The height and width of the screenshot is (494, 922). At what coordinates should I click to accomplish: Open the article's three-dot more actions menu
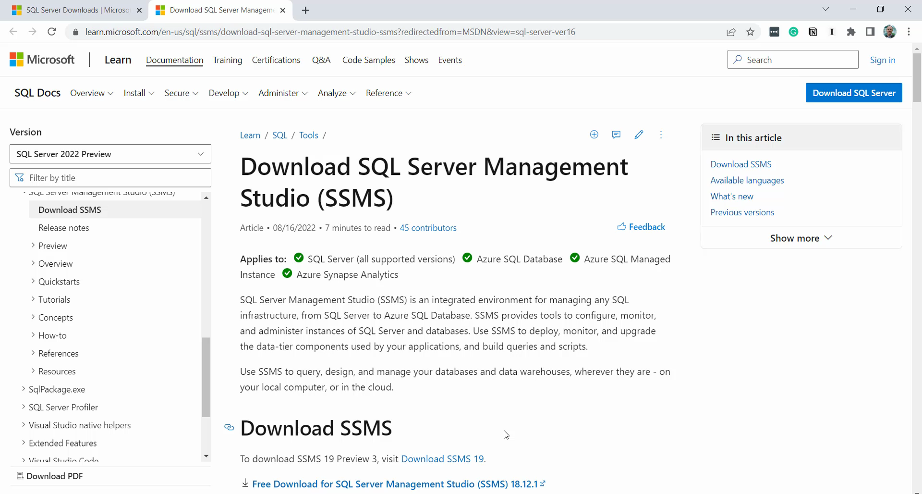tap(661, 135)
